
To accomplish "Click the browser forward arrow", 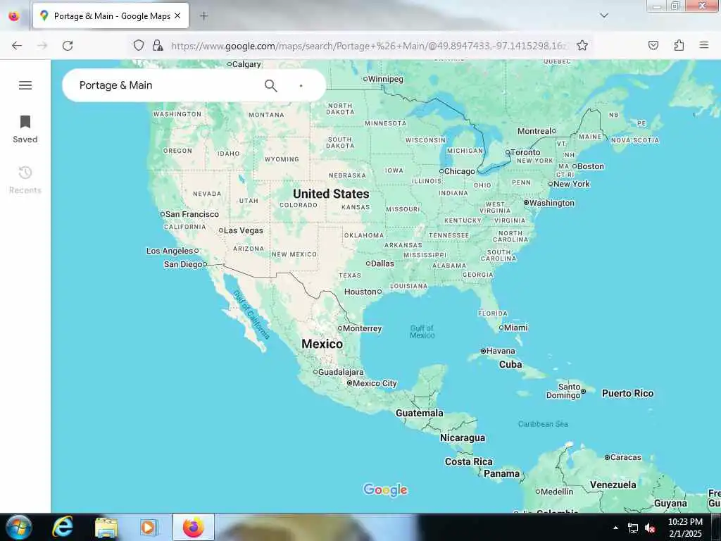I will click(42, 45).
